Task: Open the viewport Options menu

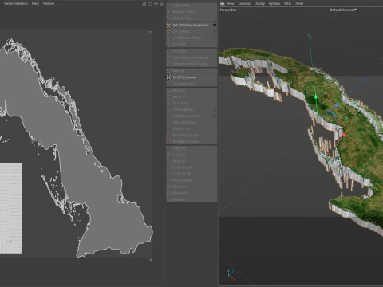Action: tap(274, 3)
